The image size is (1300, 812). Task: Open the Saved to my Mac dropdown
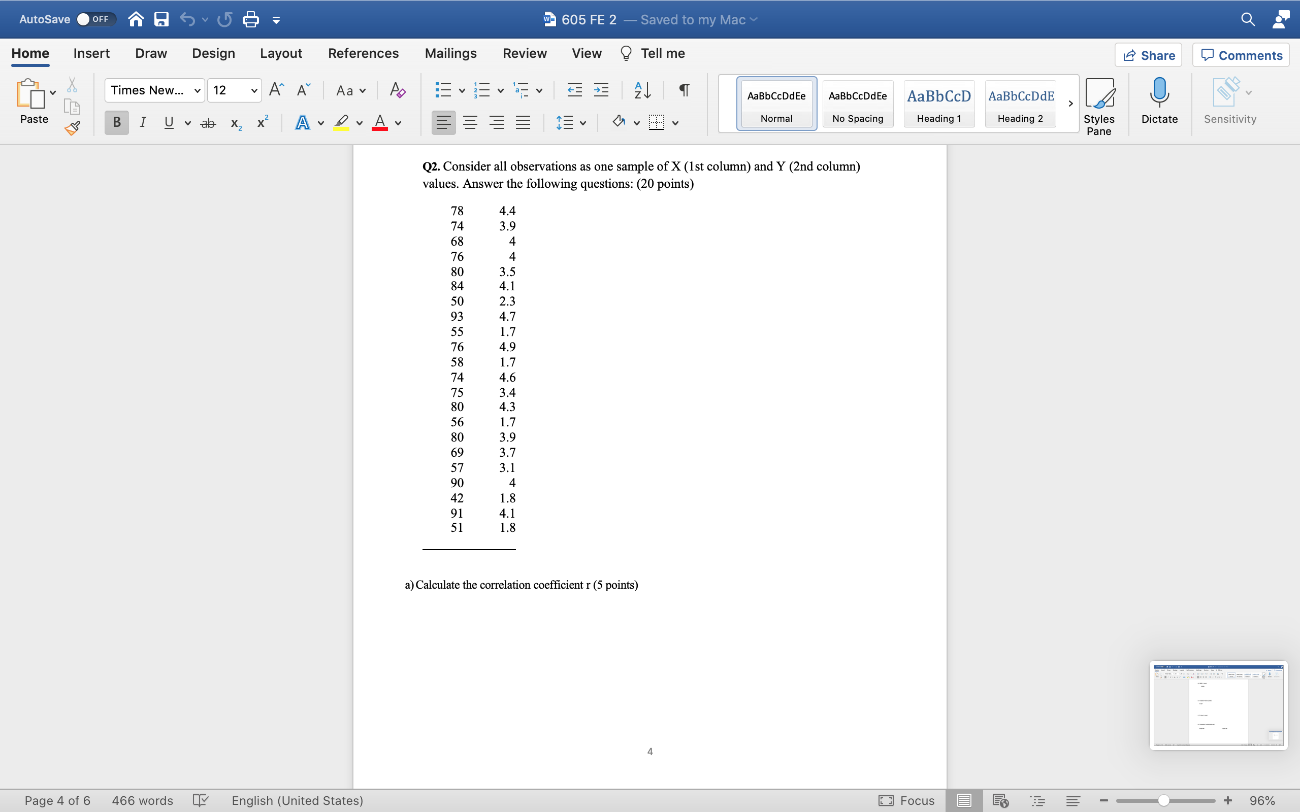coord(753,19)
